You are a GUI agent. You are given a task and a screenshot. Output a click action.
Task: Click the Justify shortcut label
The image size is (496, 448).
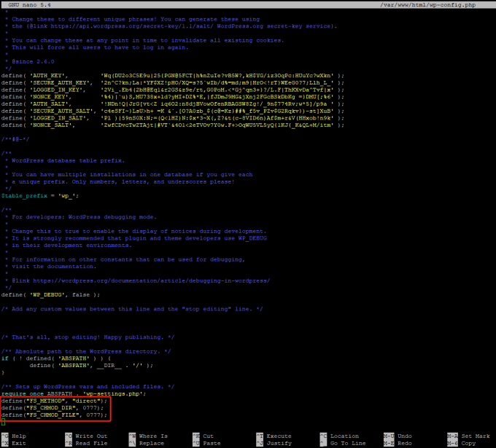point(279,443)
